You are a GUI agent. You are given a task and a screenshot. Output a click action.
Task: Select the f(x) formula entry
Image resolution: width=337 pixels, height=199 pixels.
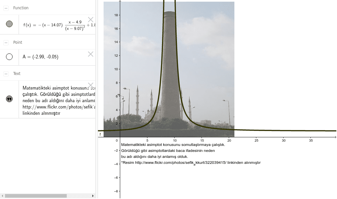coord(57,25)
